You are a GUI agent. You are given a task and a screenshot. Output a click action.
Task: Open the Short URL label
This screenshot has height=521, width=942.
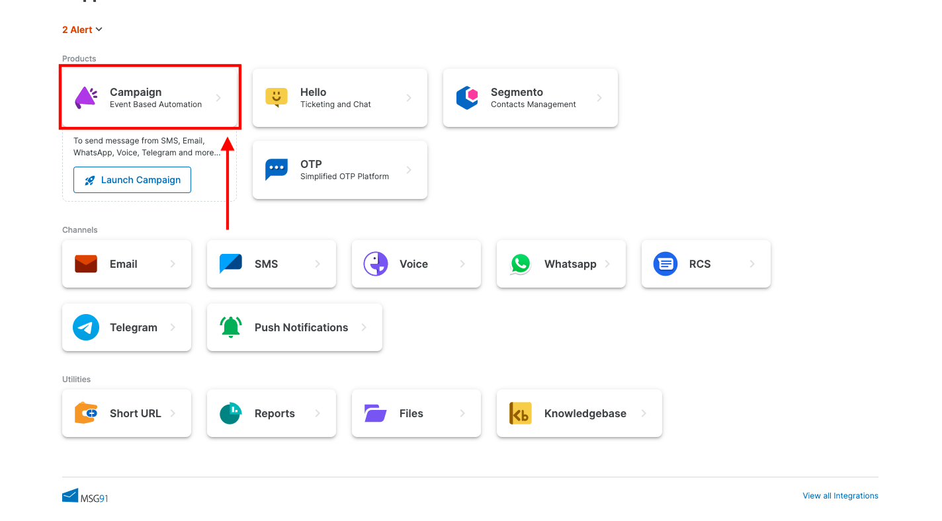[x=136, y=413]
